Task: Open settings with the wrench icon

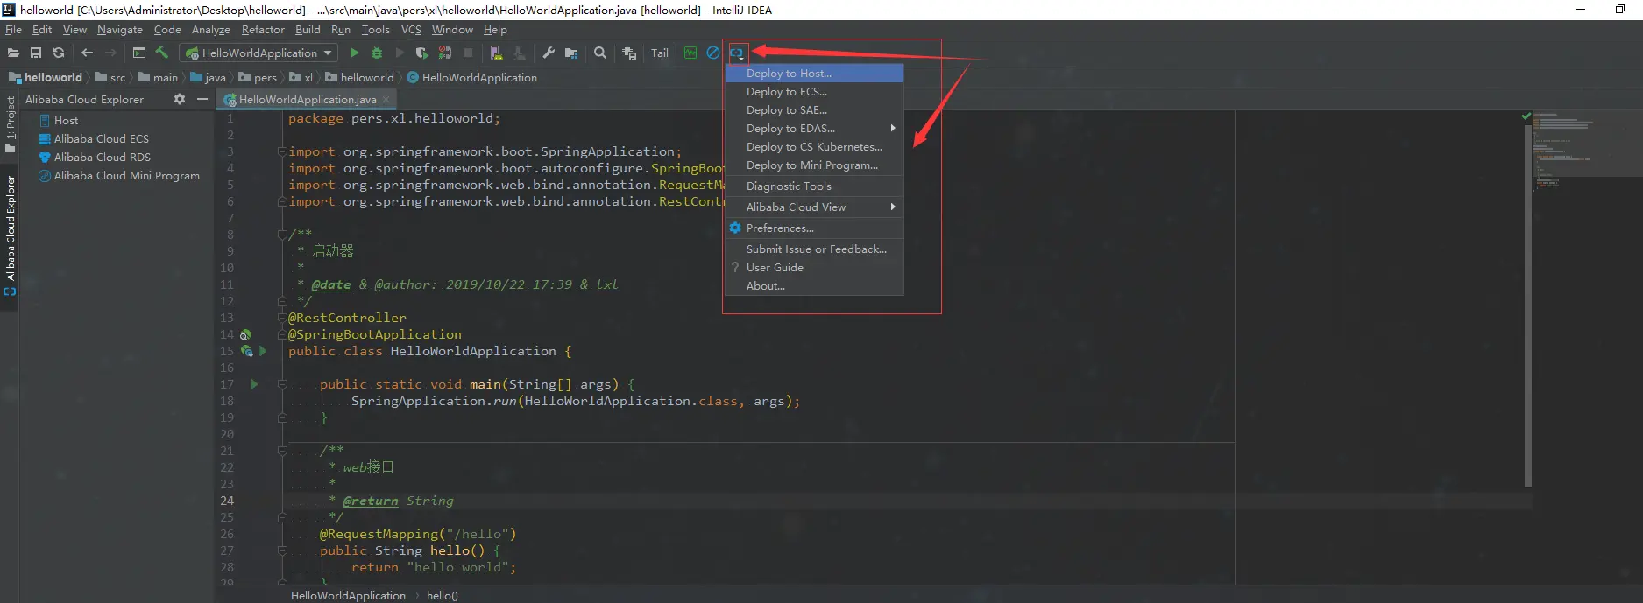Action: (549, 53)
